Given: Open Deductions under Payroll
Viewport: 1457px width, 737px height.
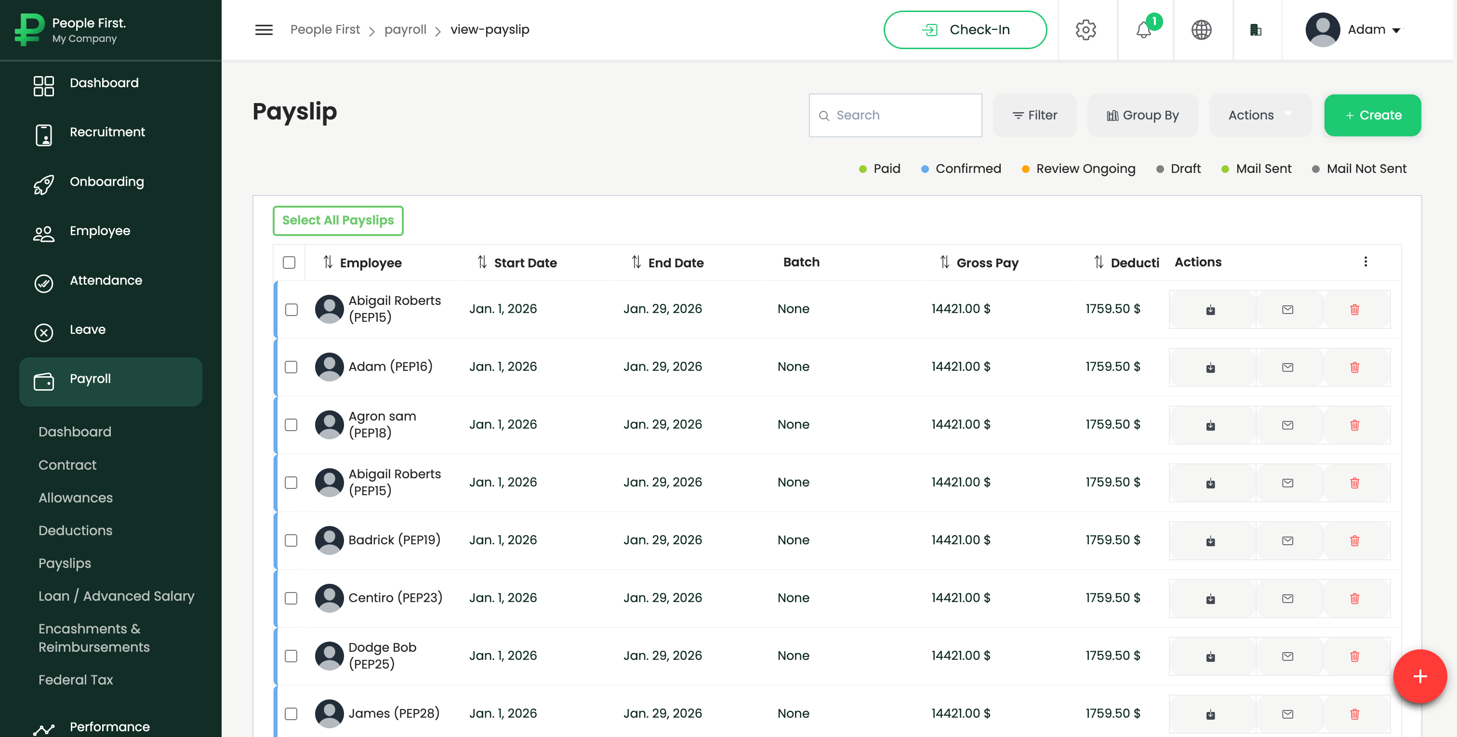Looking at the screenshot, I should point(75,530).
